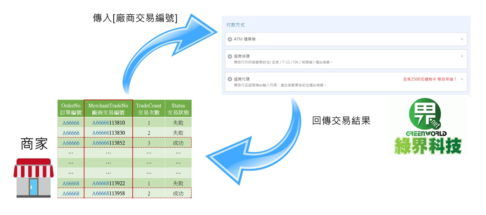Click the 超商代碼 description about 輸入代碼
Image resolution: width=486 pixels, height=215 pixels.
[280, 85]
